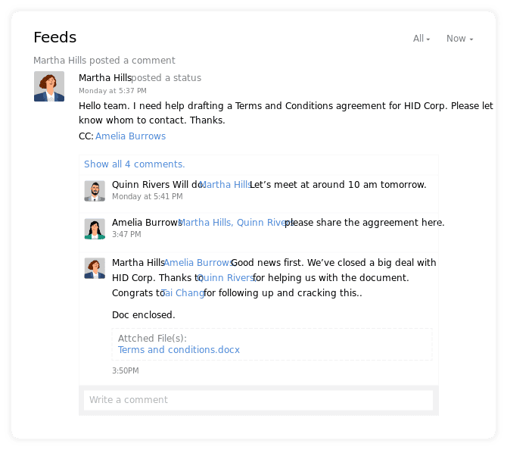Screen dimensions: 507x450
Task: Open Amelia Burrows mention in Martha's last comment
Action: pos(198,263)
